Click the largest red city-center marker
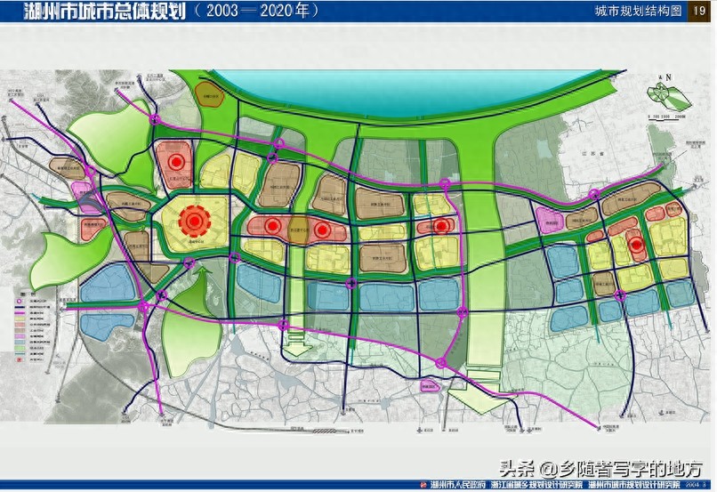Image resolution: width=717 pixels, height=492 pixels. tap(193, 220)
